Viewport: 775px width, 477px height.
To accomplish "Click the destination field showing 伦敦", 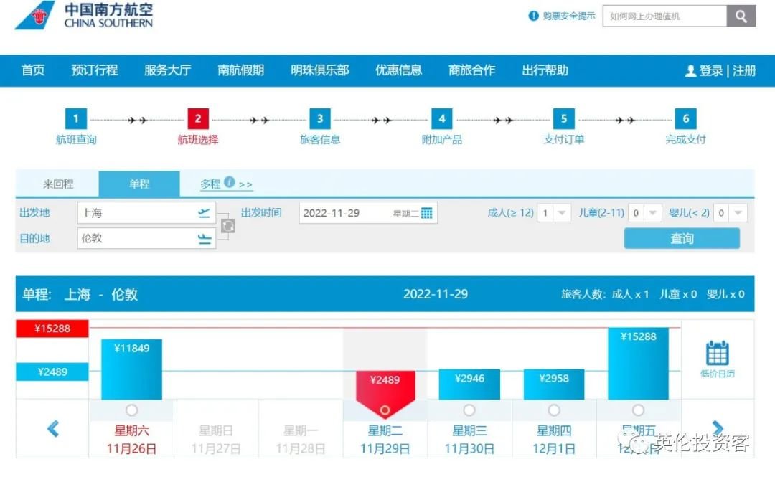I will [x=136, y=238].
